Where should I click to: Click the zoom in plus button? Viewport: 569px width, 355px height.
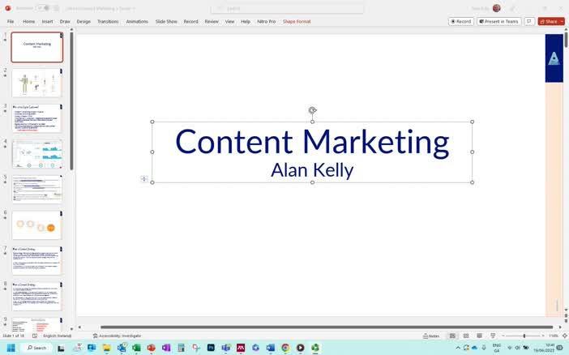tap(543, 336)
